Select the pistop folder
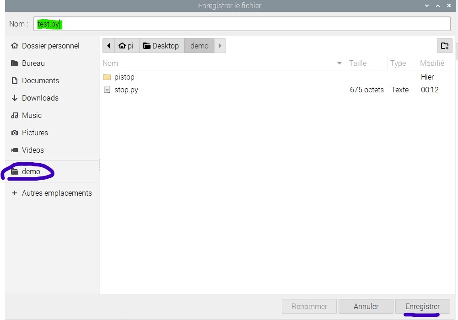The height and width of the screenshot is (320, 458). (124, 77)
